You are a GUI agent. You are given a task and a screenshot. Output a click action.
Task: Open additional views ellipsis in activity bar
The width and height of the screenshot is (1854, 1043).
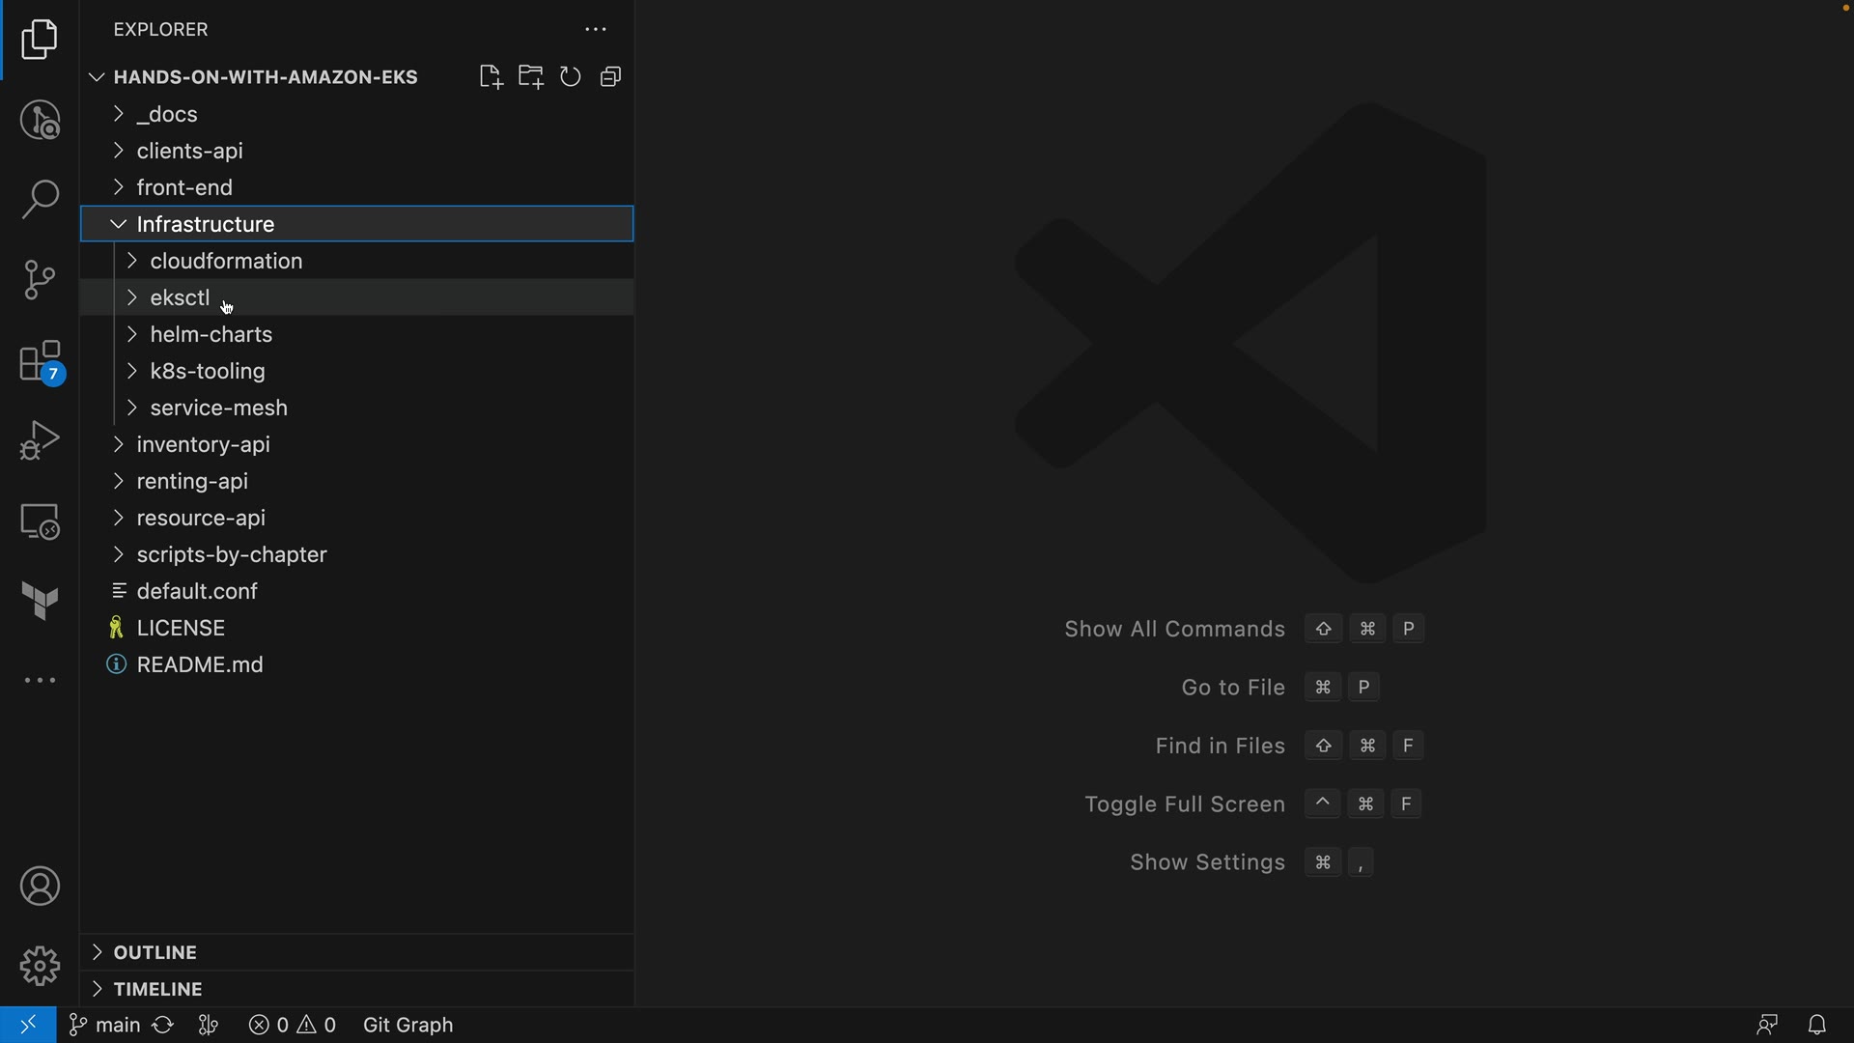(x=40, y=681)
